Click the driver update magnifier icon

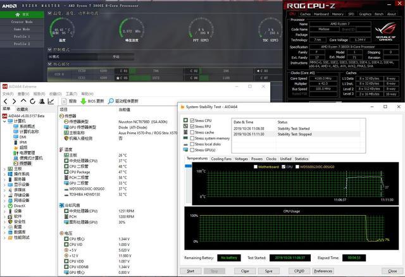coord(110,101)
